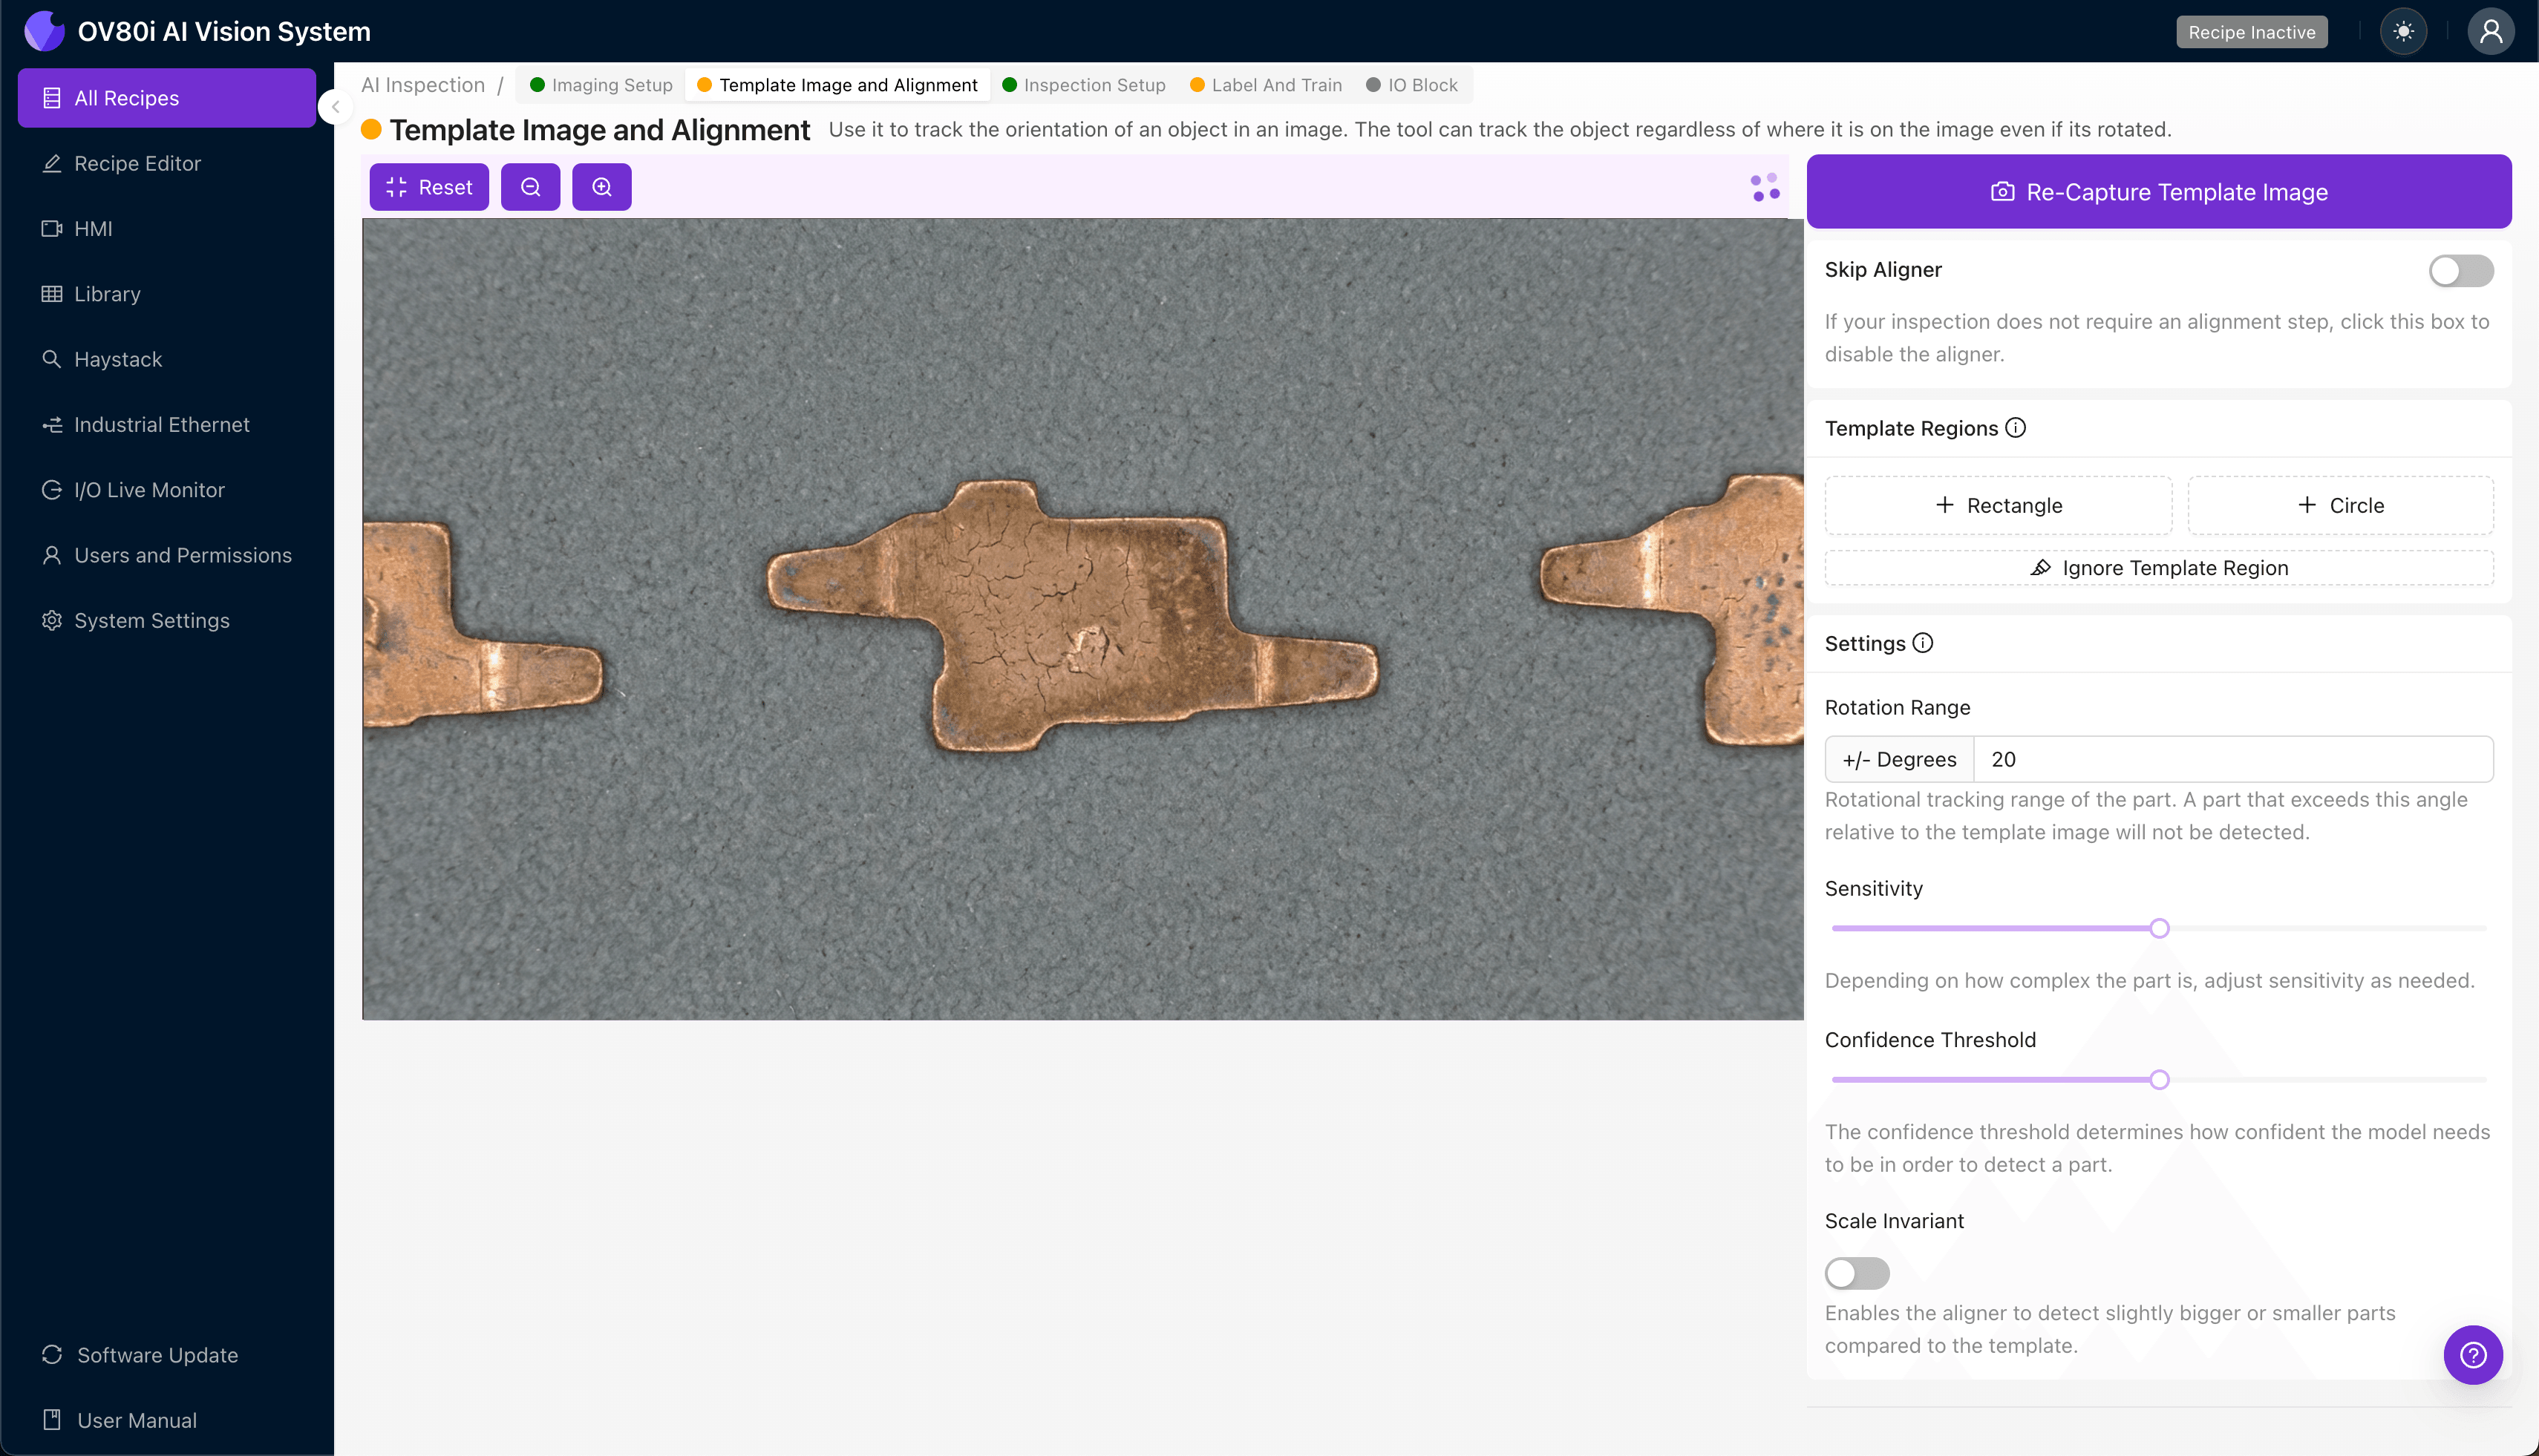Open the user profile account icon
The width and height of the screenshot is (2539, 1456).
pyautogui.click(x=2490, y=31)
